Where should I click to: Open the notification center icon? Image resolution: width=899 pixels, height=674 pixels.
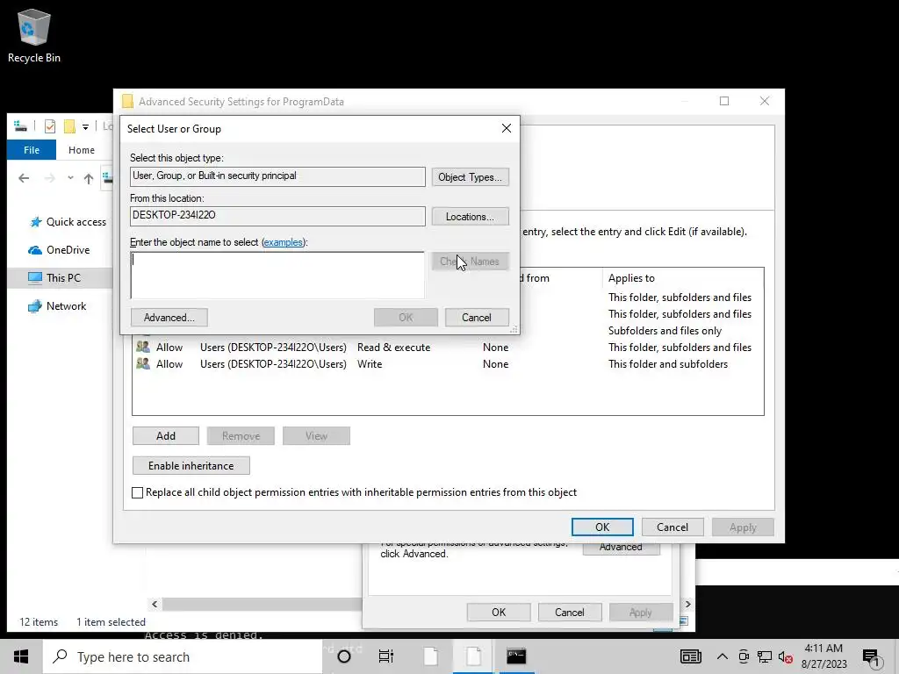[x=872, y=658]
